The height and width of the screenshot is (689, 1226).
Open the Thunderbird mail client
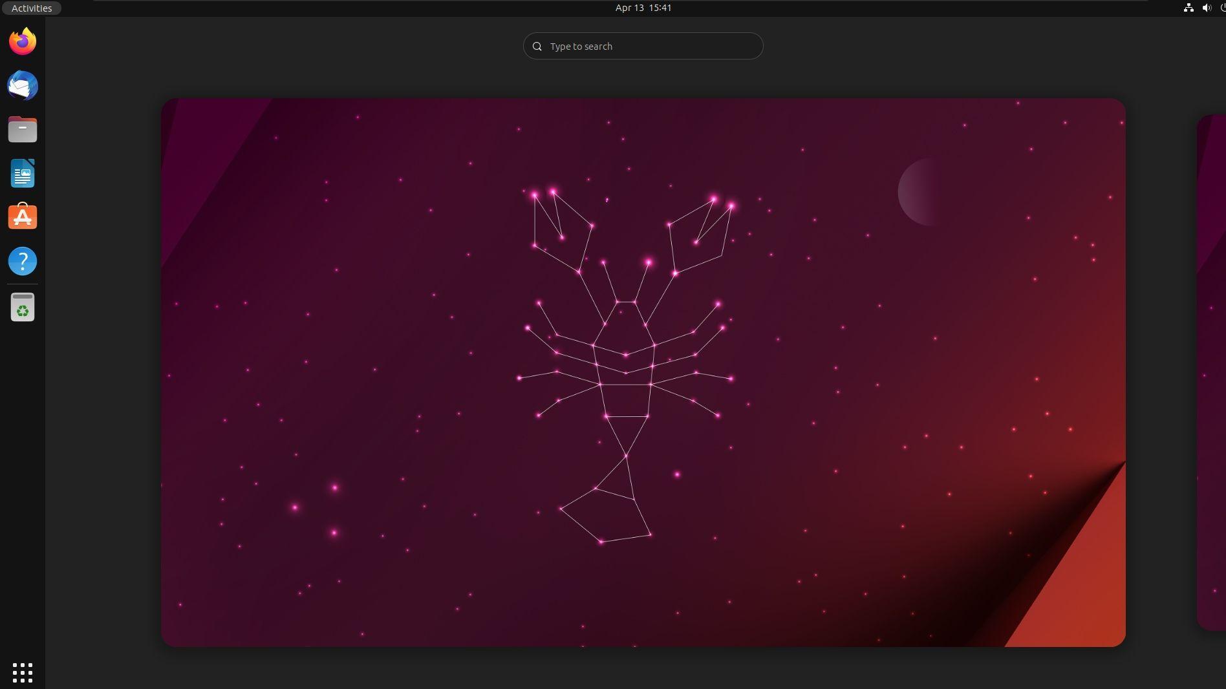point(22,85)
